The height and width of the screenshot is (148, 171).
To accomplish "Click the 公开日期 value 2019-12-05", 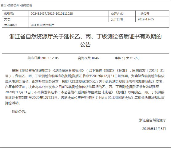I will [x=146, y=19].
